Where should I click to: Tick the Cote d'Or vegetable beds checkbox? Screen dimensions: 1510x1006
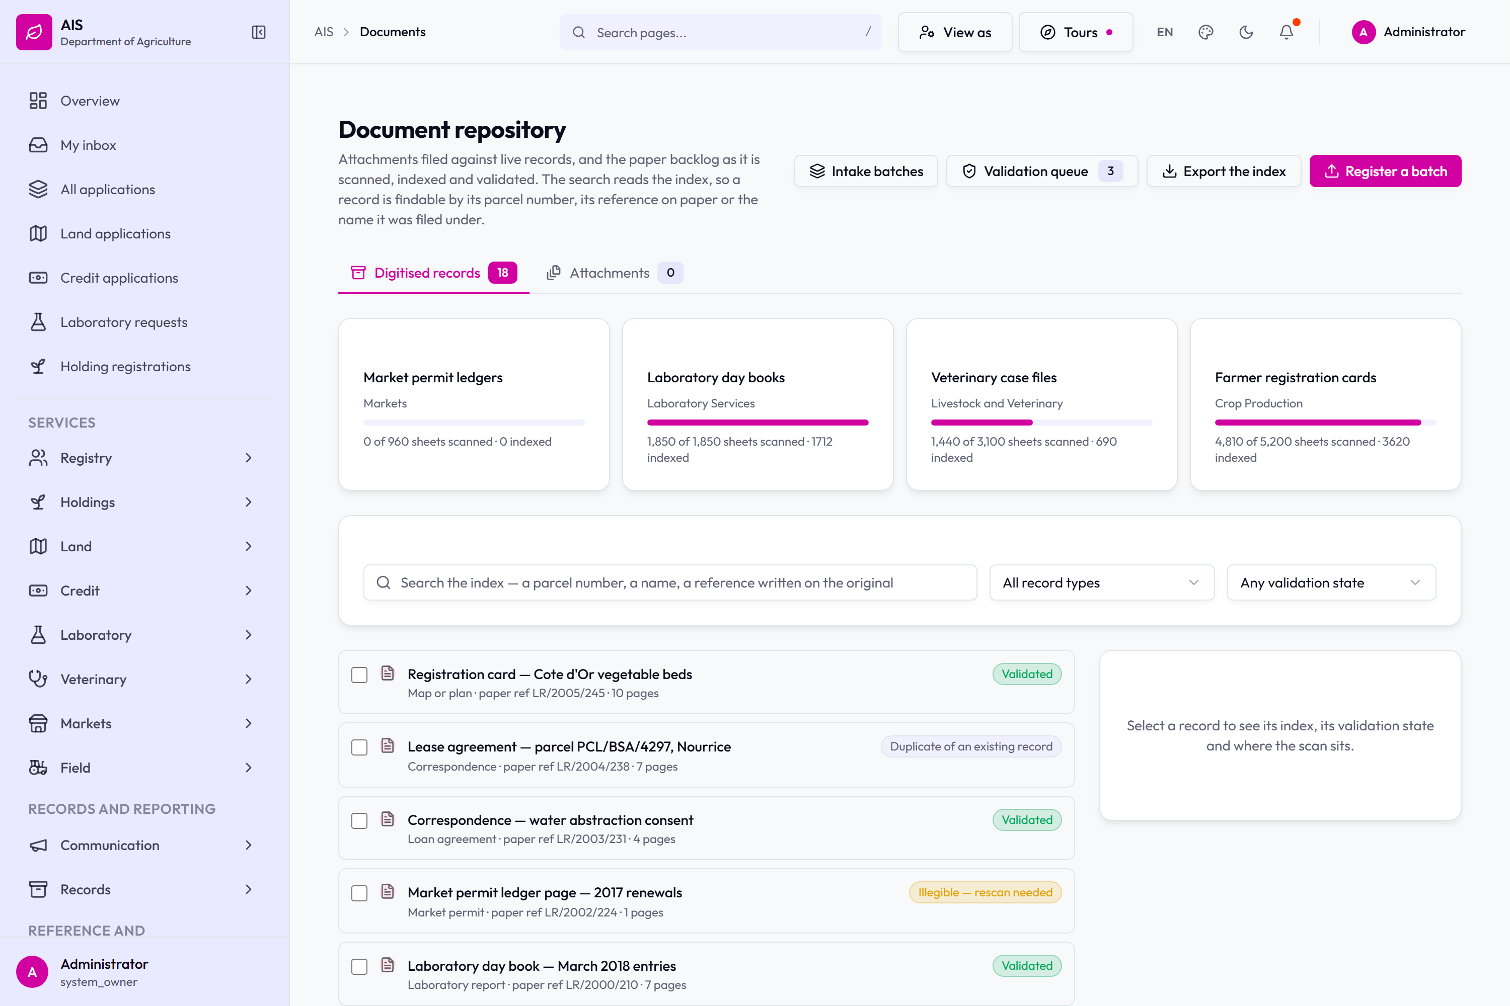(359, 675)
